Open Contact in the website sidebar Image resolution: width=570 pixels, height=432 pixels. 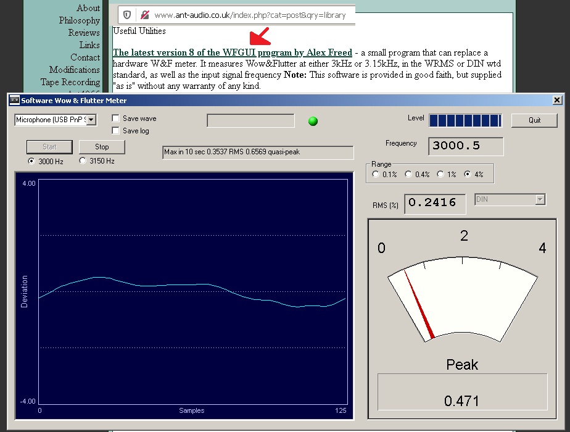(x=85, y=57)
